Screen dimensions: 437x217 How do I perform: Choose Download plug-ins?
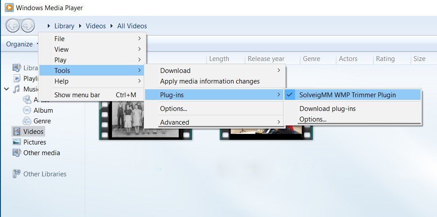(x=352, y=109)
